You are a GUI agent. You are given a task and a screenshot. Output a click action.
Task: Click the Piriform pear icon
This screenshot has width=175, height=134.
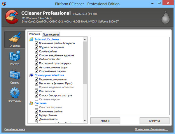click(165, 17)
